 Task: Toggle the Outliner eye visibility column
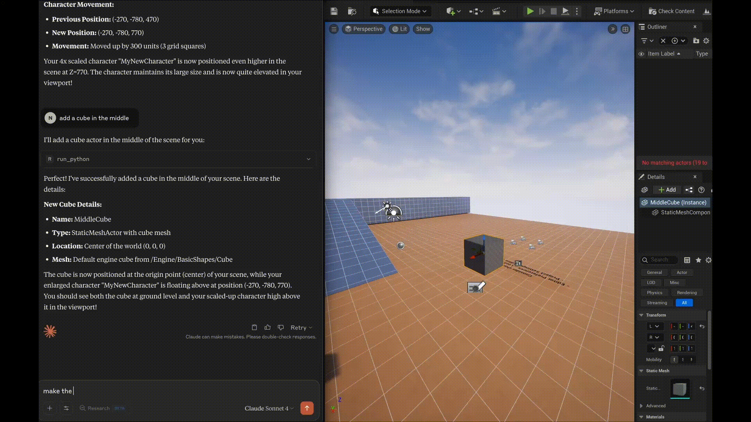click(x=641, y=54)
